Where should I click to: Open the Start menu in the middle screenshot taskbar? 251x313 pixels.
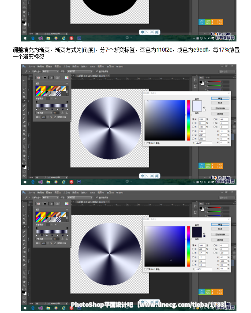pos(25,182)
